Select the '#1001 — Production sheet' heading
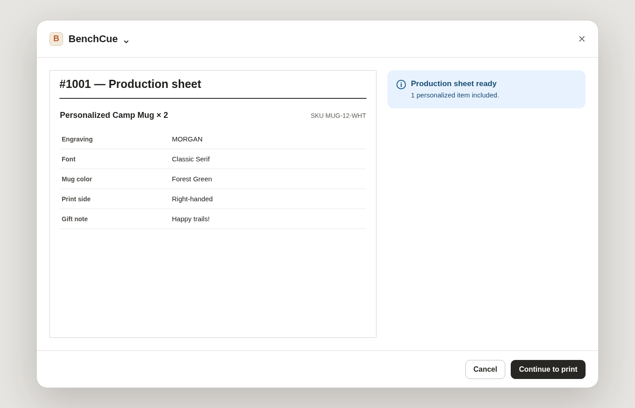 coord(130,84)
